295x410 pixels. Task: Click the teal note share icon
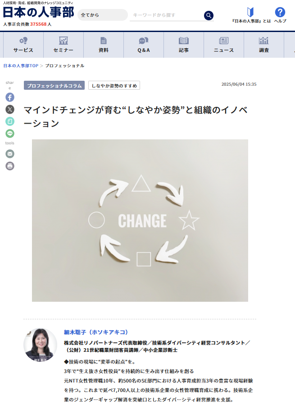click(x=10, y=121)
